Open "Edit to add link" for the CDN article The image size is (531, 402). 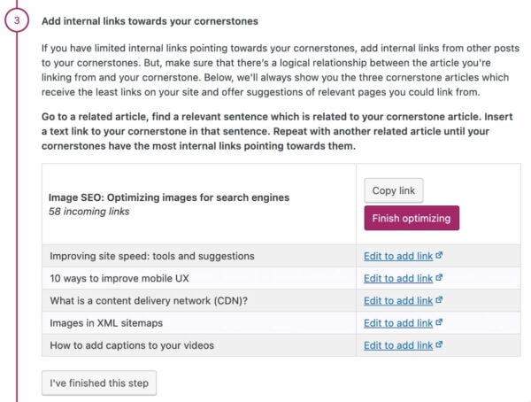[398, 300]
